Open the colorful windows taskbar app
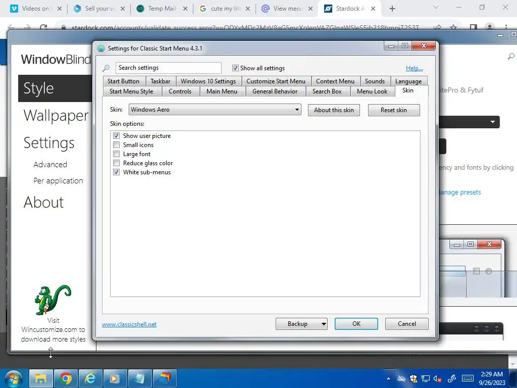This screenshot has height=388, width=517. 164,378
